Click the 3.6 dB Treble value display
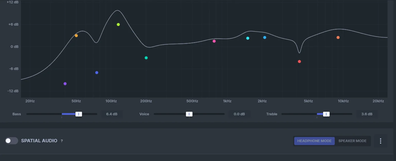 [x=367, y=114]
